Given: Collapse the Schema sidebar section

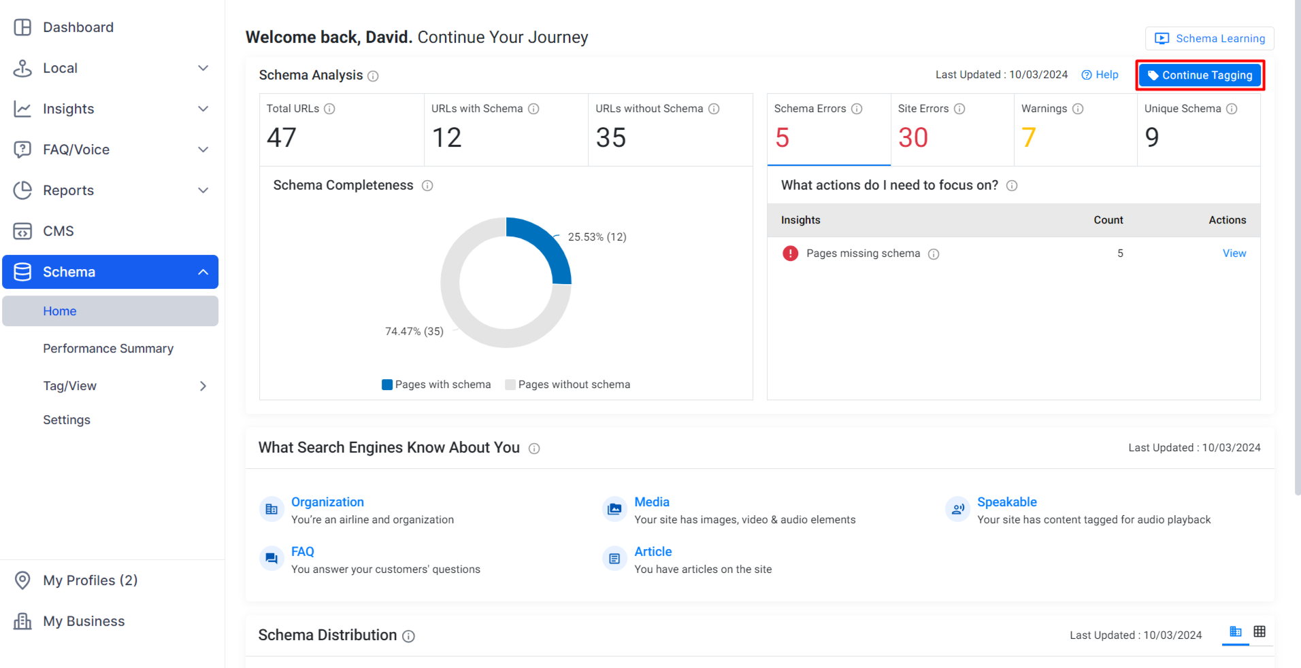Looking at the screenshot, I should 203,272.
